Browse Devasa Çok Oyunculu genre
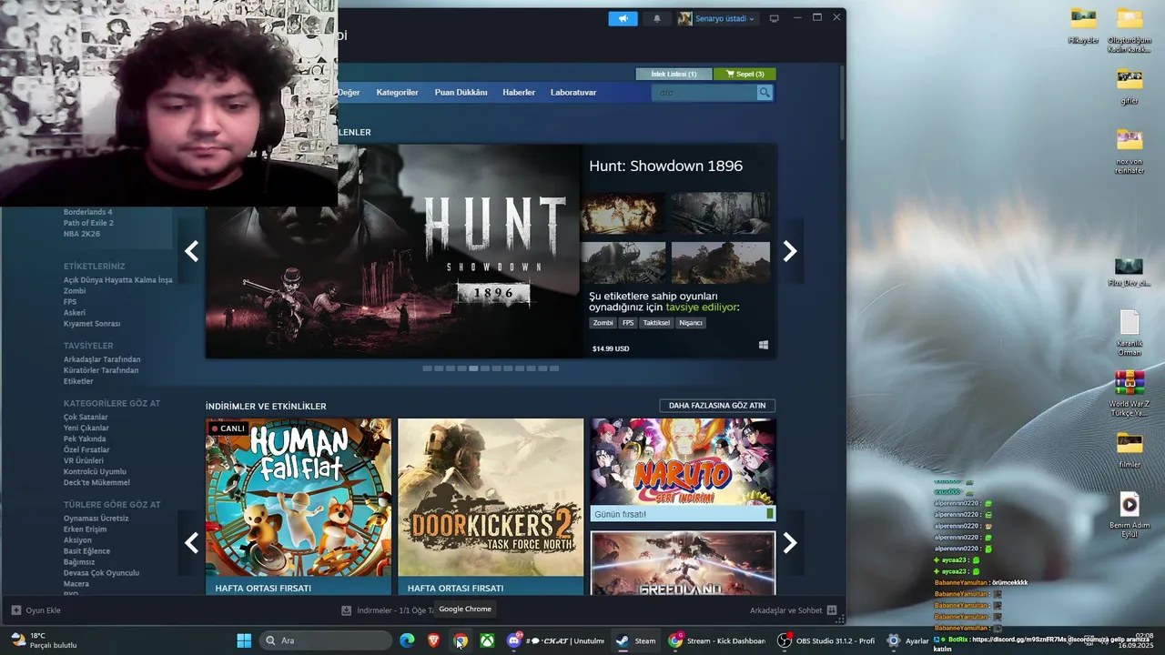 (101, 573)
